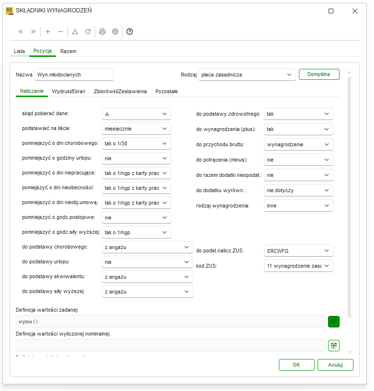Go to previous record with double left arrows

pyautogui.click(x=21, y=32)
